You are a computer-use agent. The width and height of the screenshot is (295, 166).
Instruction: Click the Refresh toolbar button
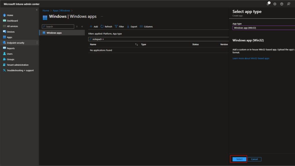coord(106,27)
